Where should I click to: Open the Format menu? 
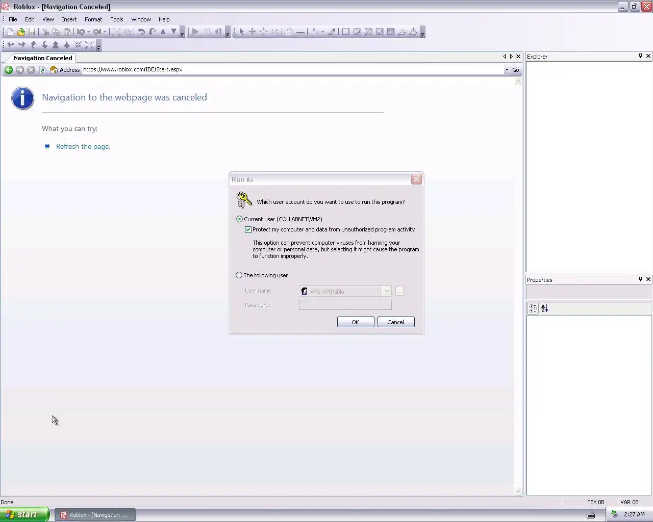tap(93, 19)
